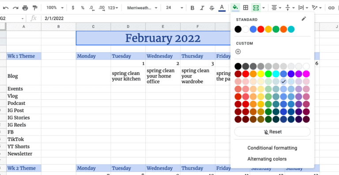Select the 'spring clean your wardrobe' cell
Image resolution: width=339 pixels, height=175 pixels.
[198, 76]
